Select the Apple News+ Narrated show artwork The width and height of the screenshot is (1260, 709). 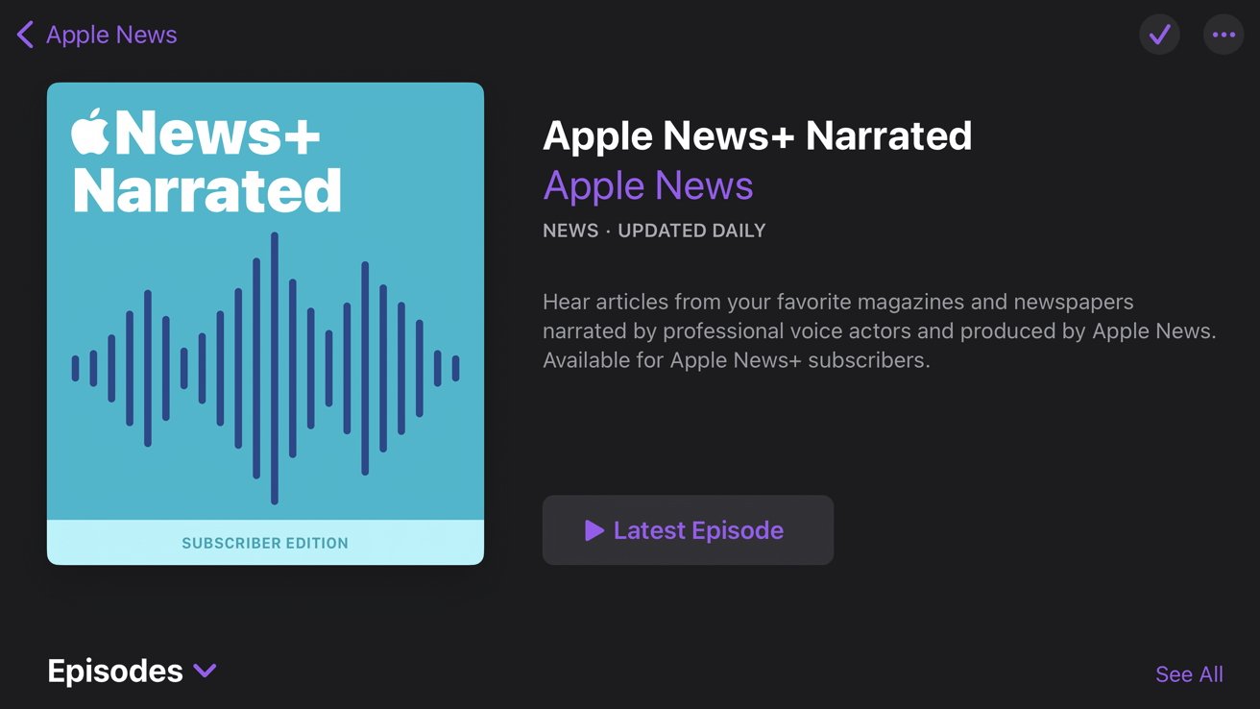point(265,323)
